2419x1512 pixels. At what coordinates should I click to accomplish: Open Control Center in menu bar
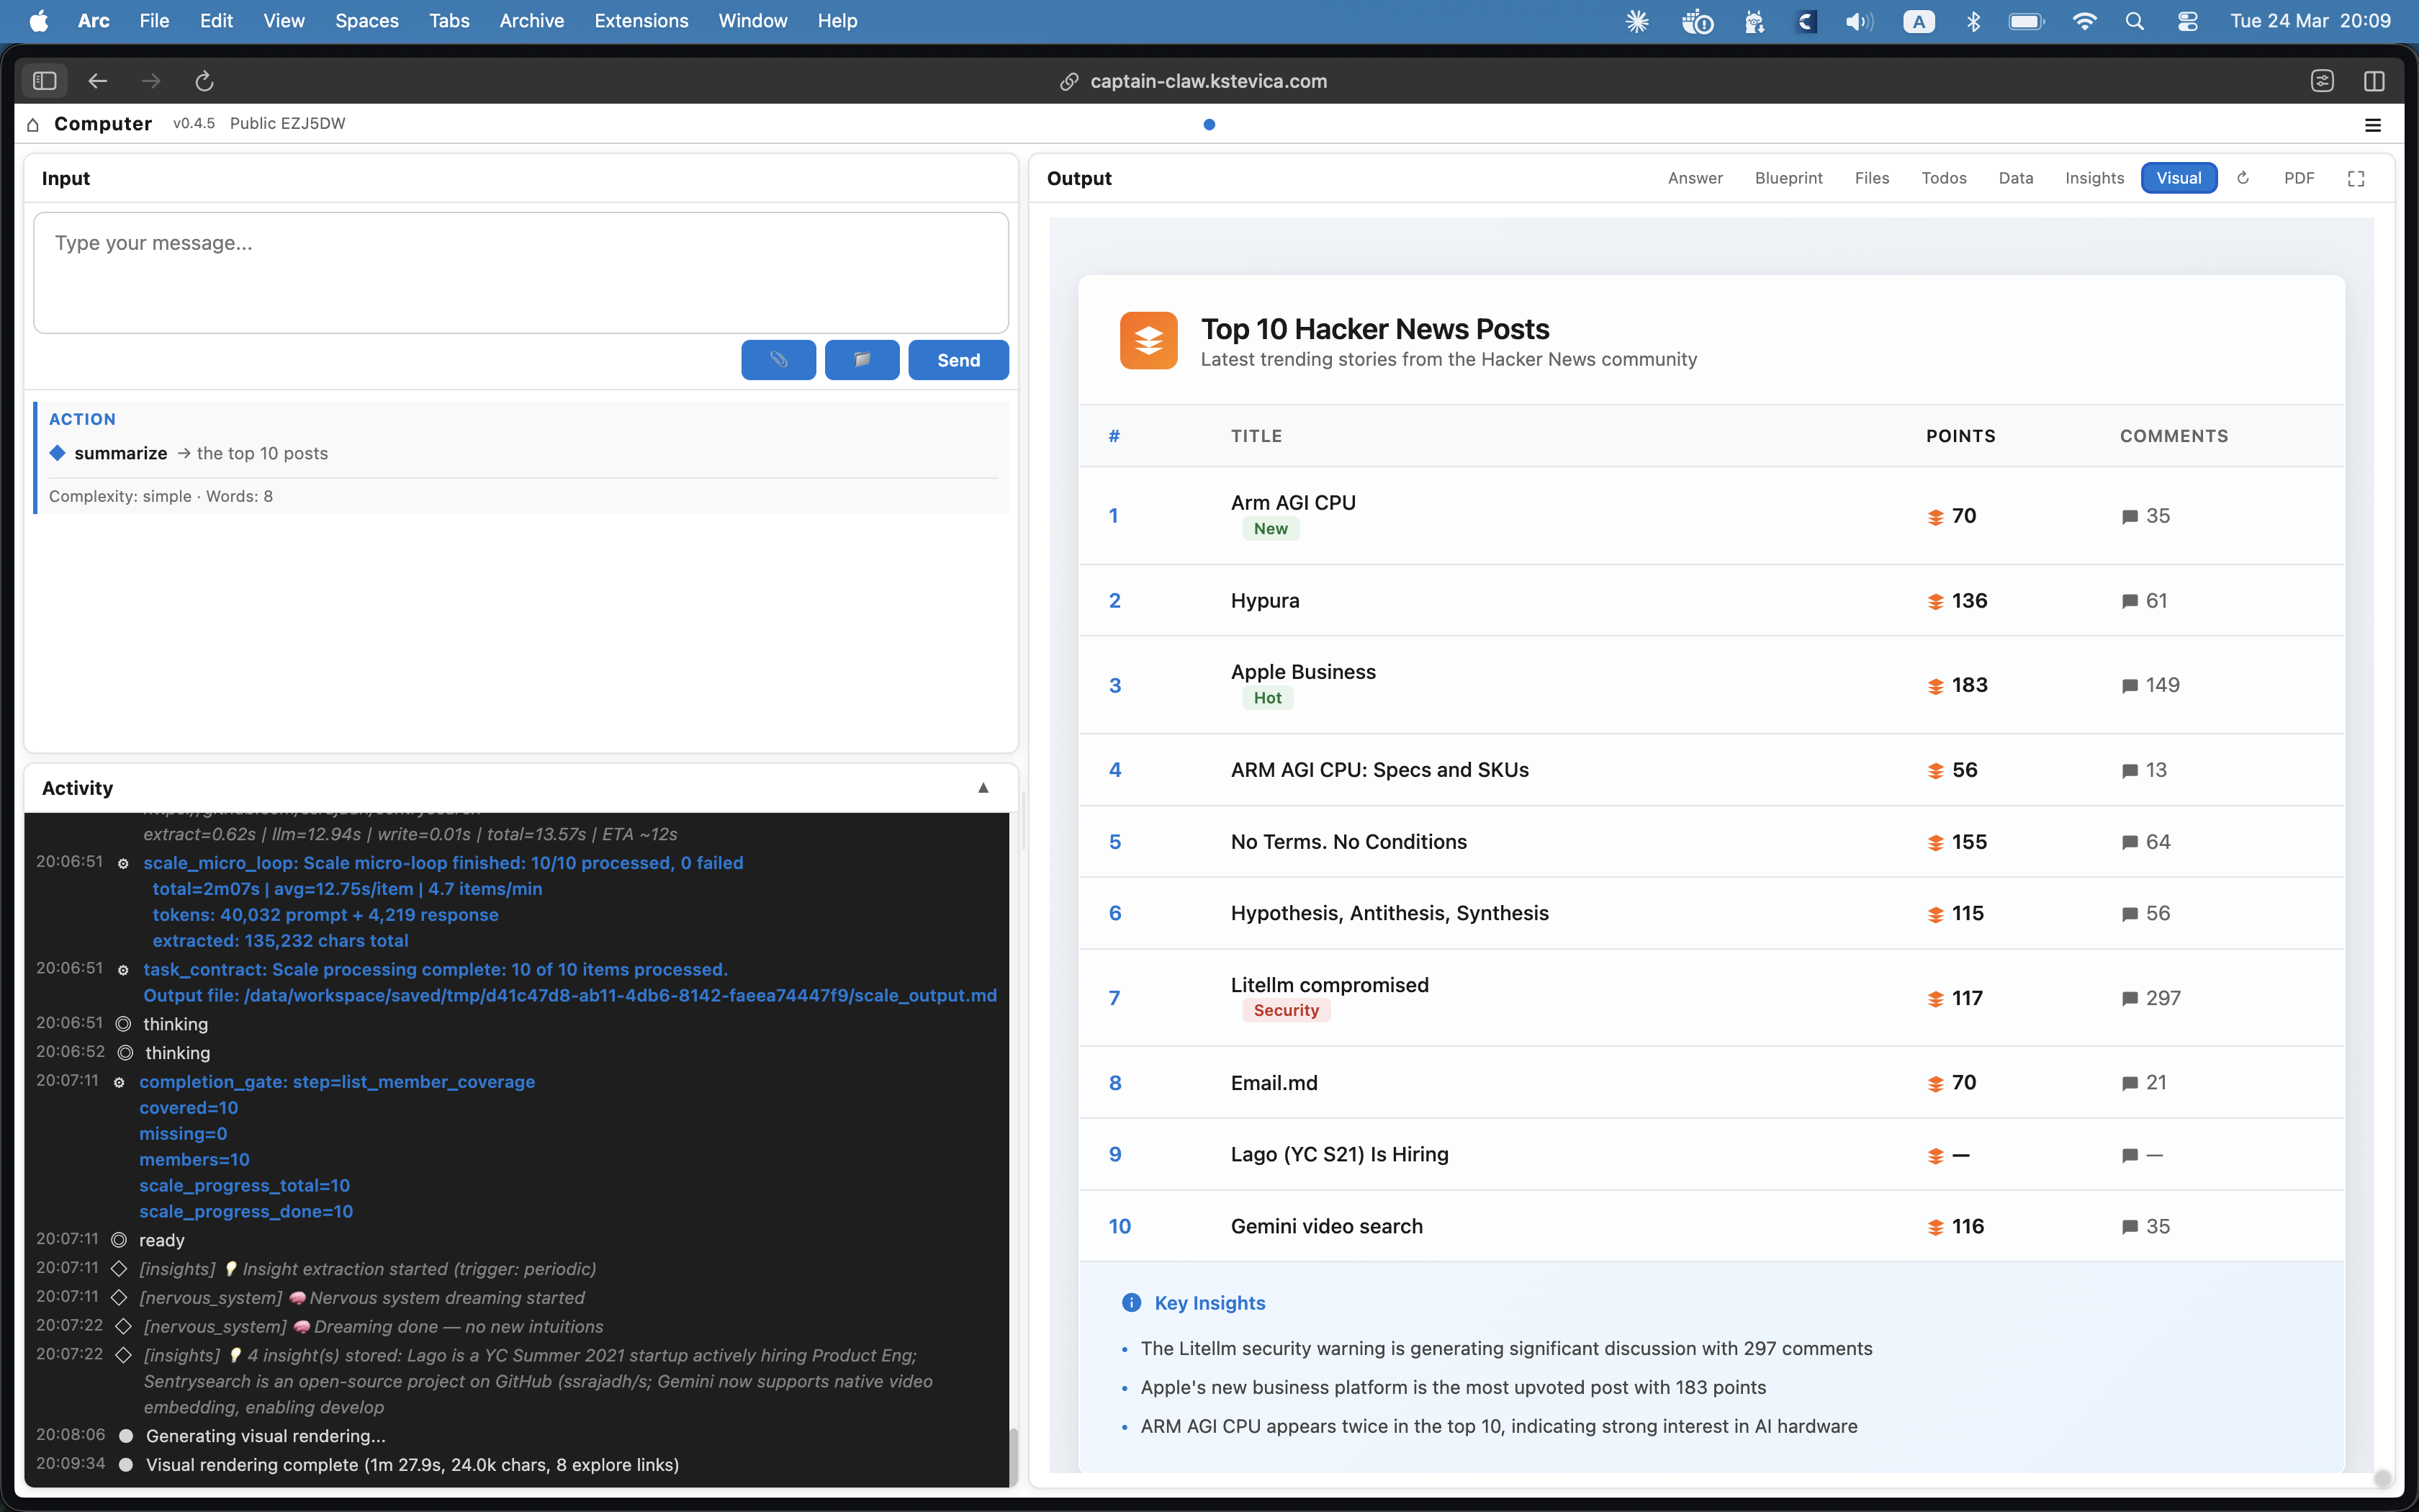click(x=2187, y=21)
